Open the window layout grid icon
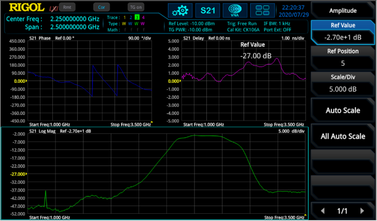The image size is (377, 221). click(262, 11)
